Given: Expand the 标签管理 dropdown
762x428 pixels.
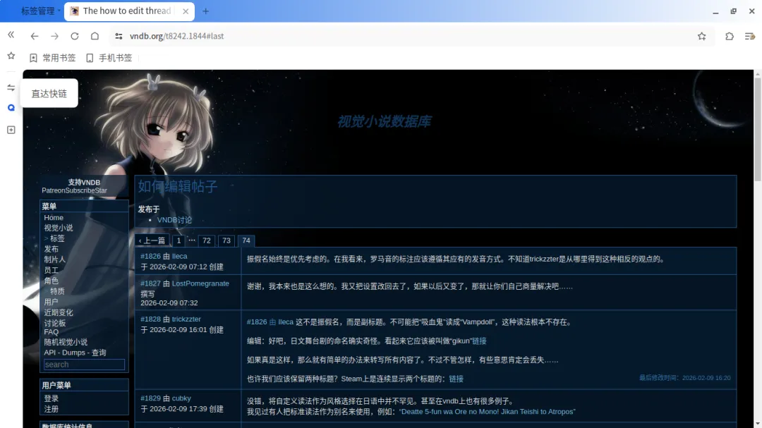Looking at the screenshot, I should coord(41,11).
